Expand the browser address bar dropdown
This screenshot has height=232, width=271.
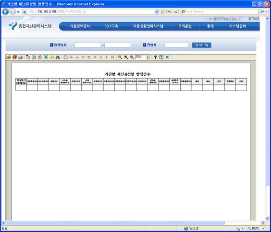click(x=157, y=12)
